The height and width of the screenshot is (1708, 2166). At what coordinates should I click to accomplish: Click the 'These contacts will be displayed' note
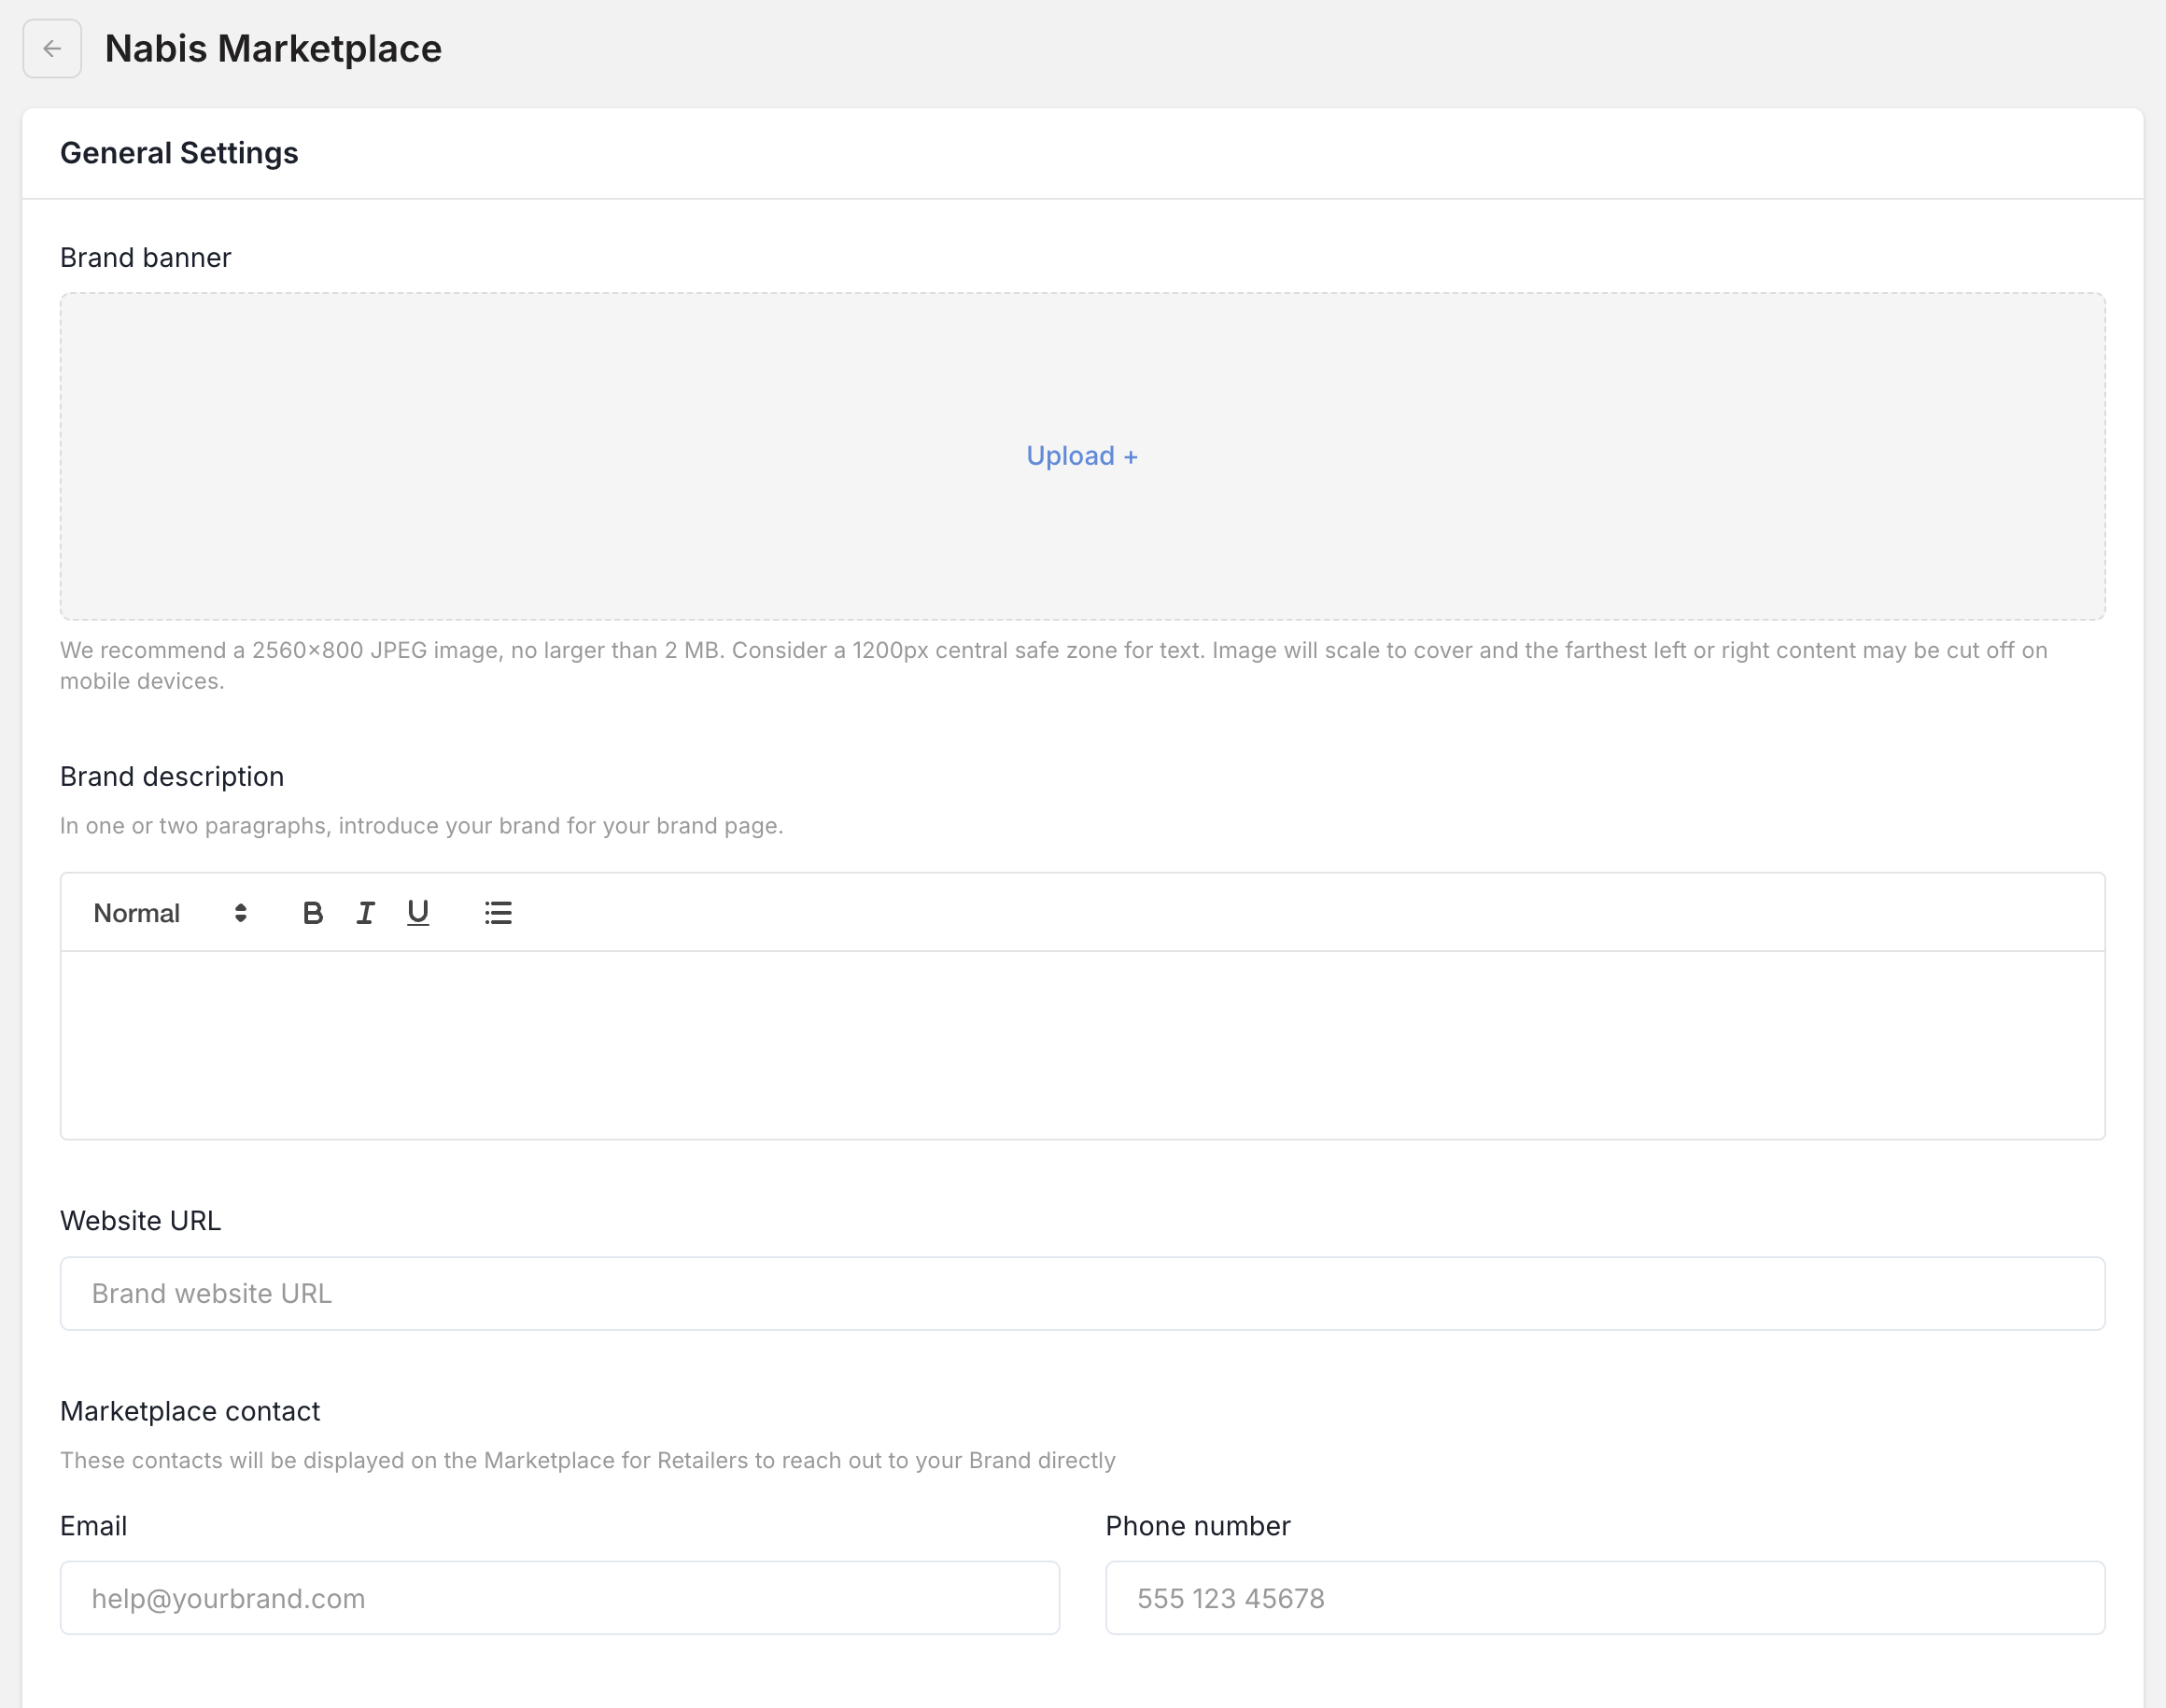[587, 1461]
